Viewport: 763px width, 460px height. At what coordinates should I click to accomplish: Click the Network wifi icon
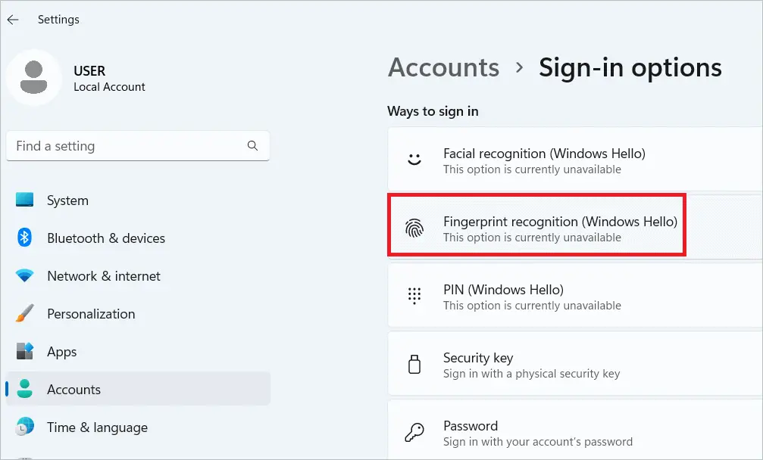(24, 275)
